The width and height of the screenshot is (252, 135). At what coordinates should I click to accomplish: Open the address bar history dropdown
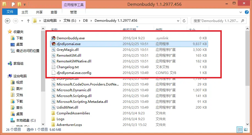(x=179, y=21)
